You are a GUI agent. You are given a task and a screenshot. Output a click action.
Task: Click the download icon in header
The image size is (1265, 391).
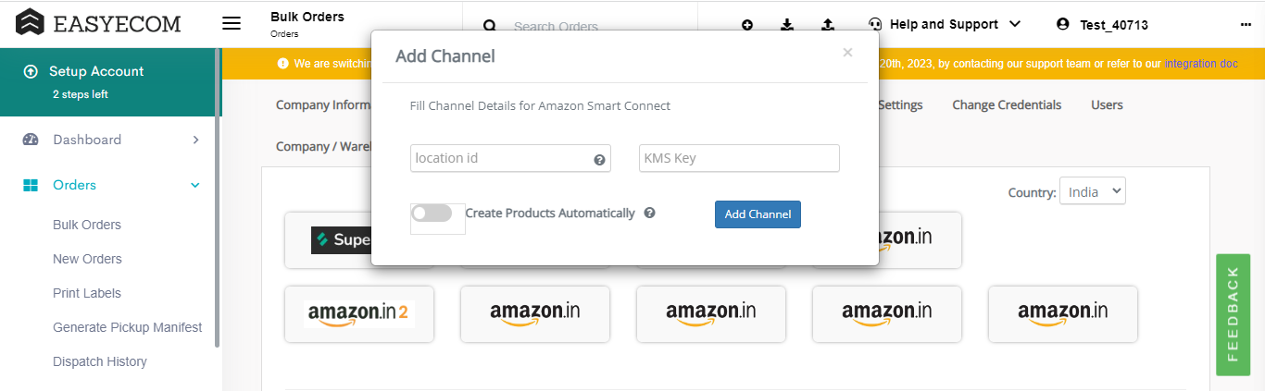click(787, 24)
